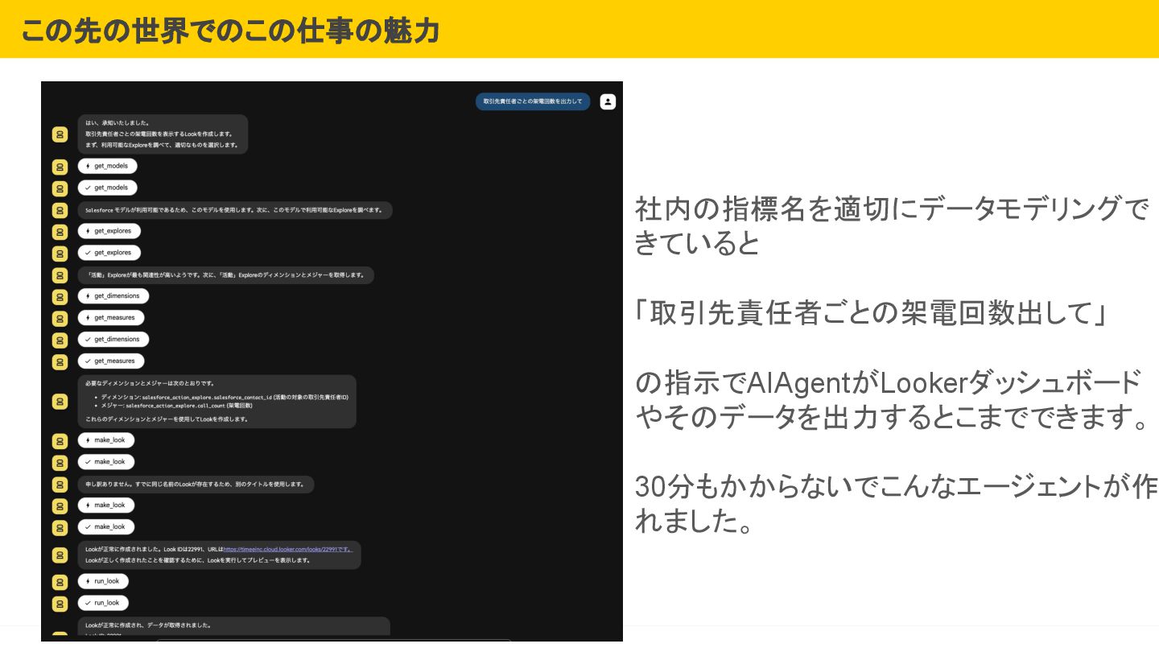The image size is (1159, 652).
Task: Open the get_models chip with the lightning icon
Action: 108,166
